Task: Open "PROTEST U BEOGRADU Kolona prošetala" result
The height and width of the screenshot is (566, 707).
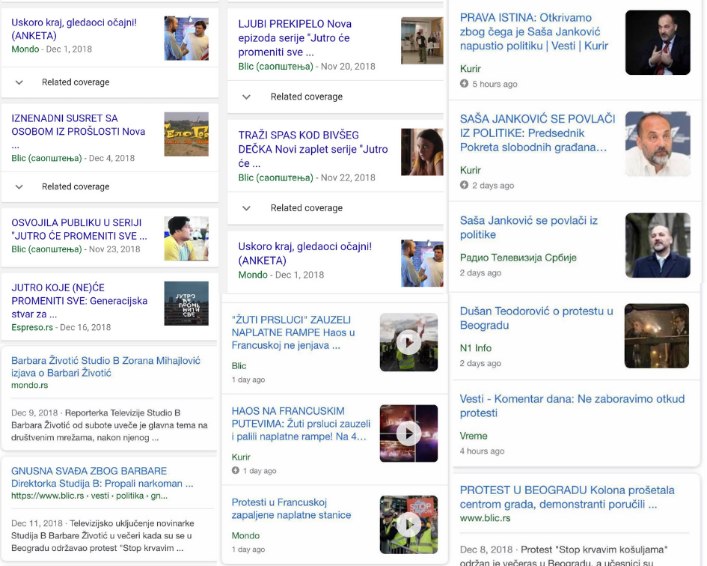Action: 566,497
